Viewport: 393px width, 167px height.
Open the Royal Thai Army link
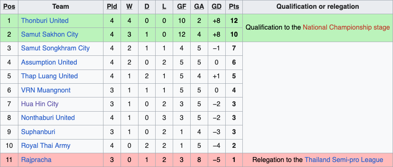pyautogui.click(x=45, y=145)
